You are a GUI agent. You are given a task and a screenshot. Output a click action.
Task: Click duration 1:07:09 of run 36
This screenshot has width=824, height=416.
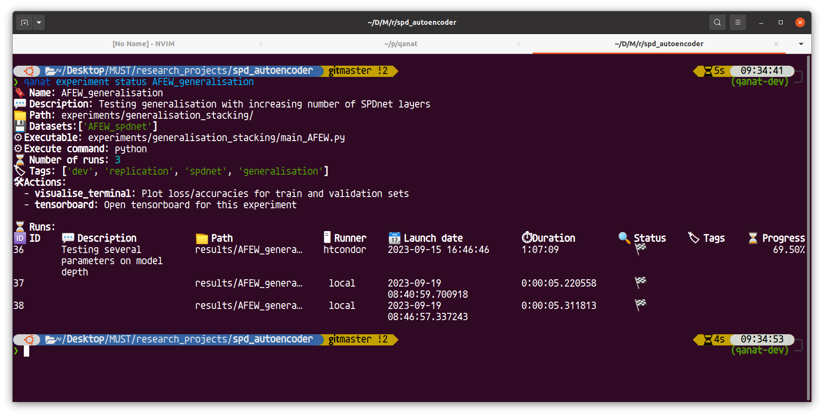point(540,250)
